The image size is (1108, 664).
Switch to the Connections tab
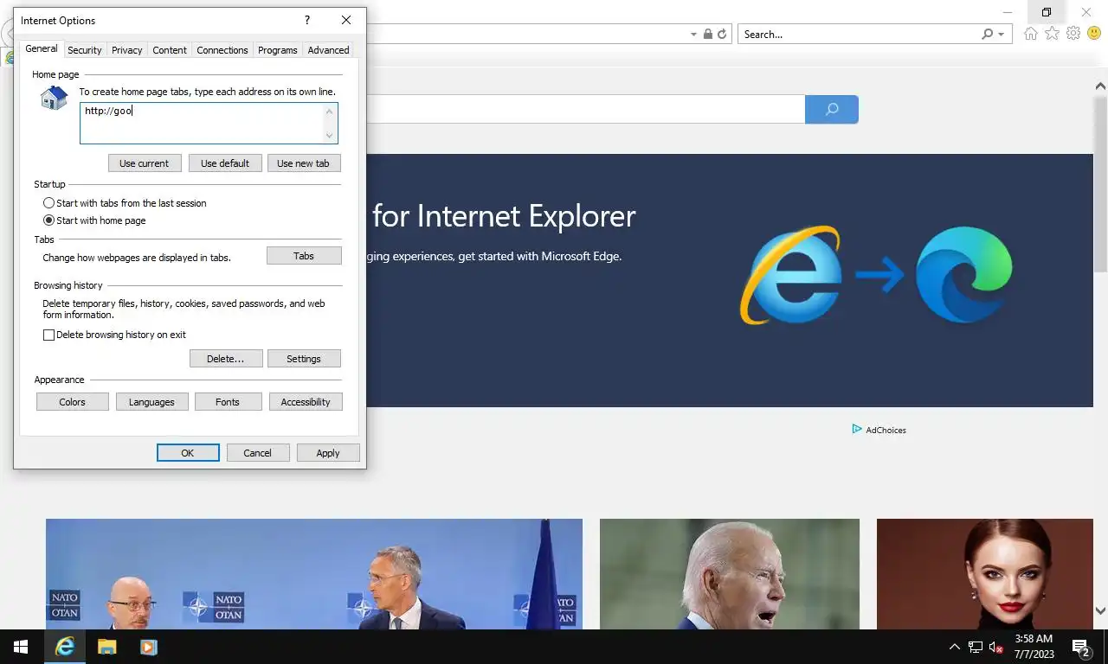point(222,50)
